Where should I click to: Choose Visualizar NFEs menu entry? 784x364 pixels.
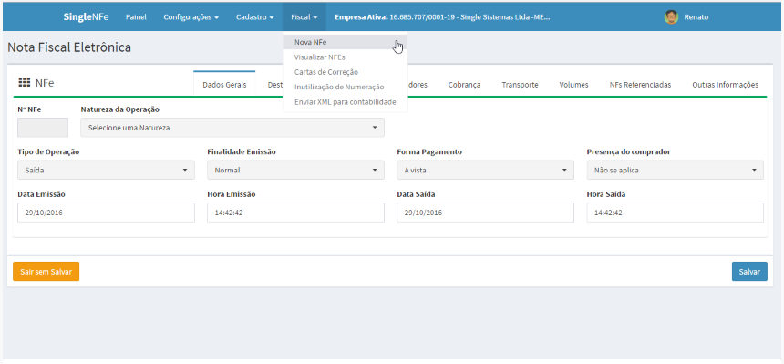click(x=345, y=57)
